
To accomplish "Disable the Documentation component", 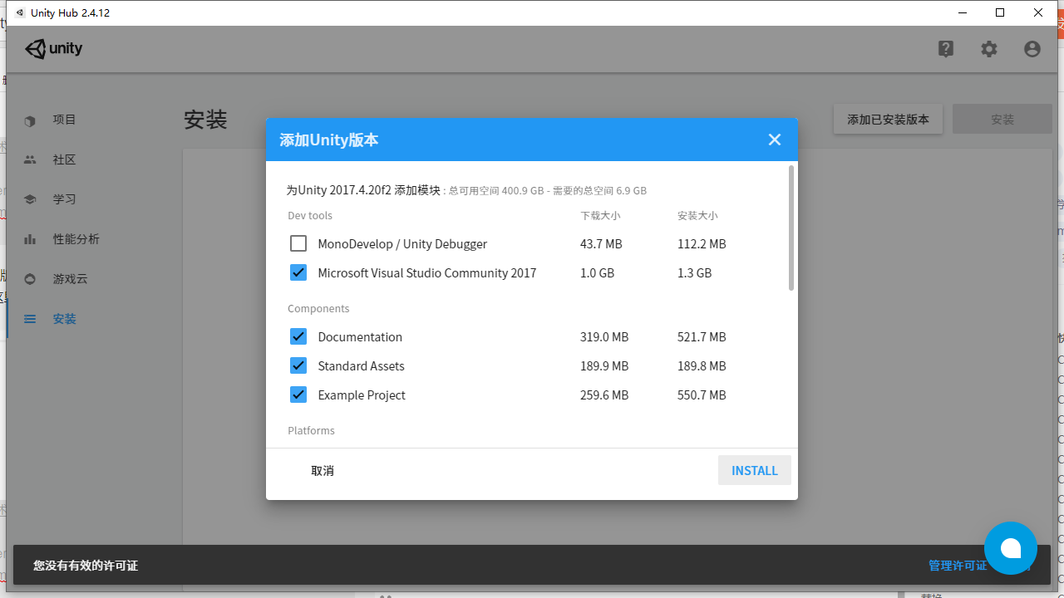I will 298,336.
